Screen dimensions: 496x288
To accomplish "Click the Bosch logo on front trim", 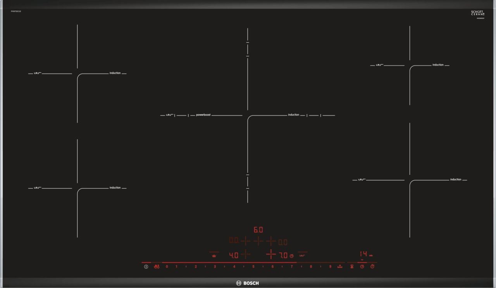I will [x=248, y=283].
